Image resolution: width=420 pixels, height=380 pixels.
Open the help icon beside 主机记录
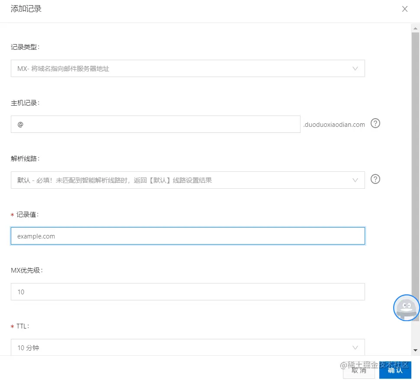(x=375, y=123)
